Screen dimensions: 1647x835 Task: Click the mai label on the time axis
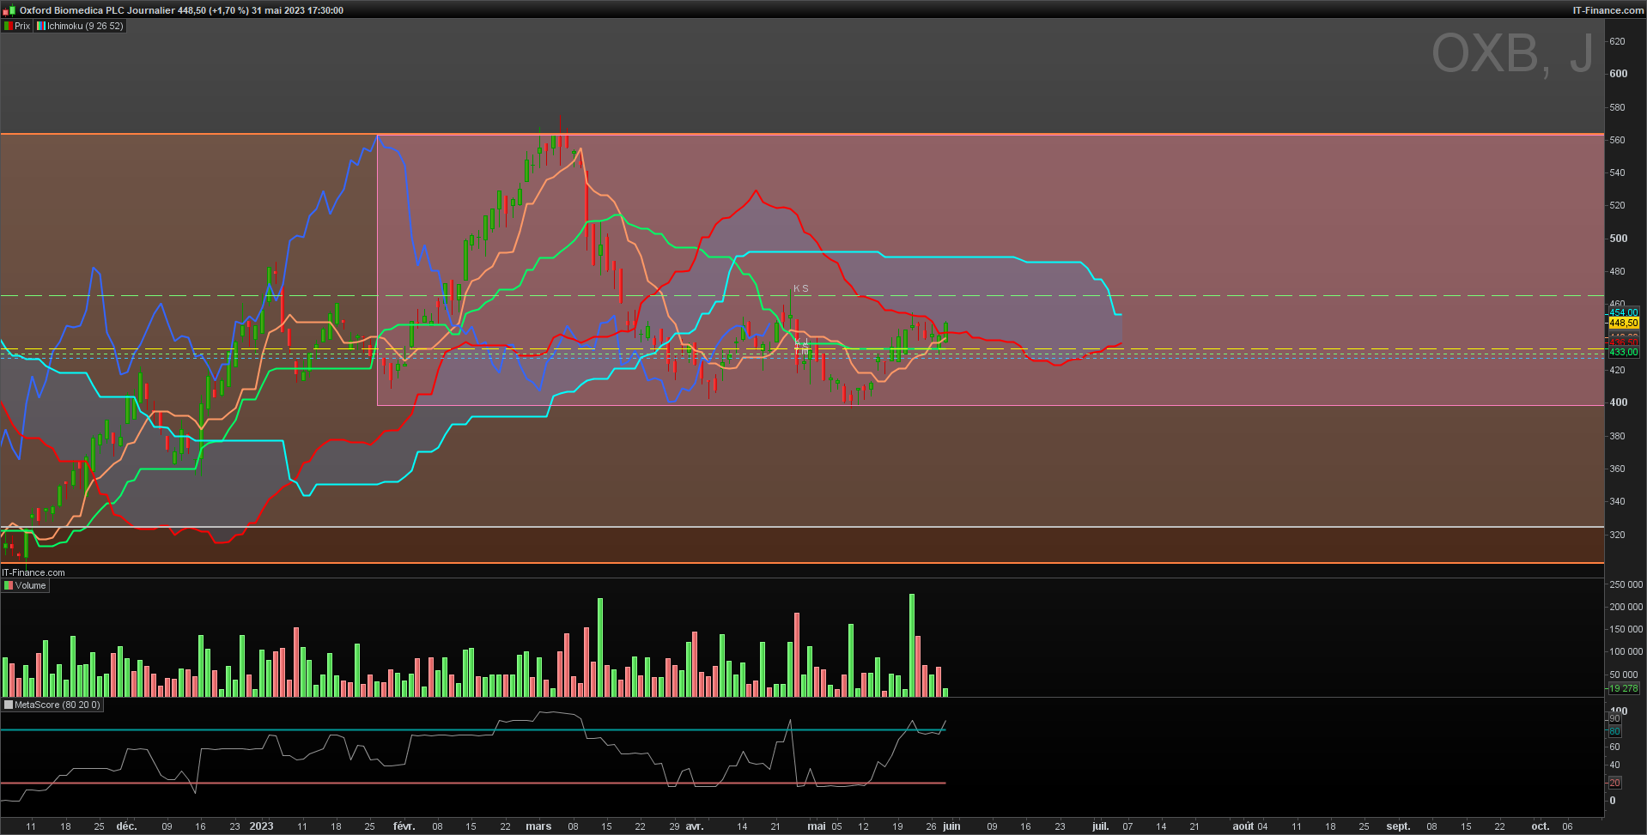point(816,826)
